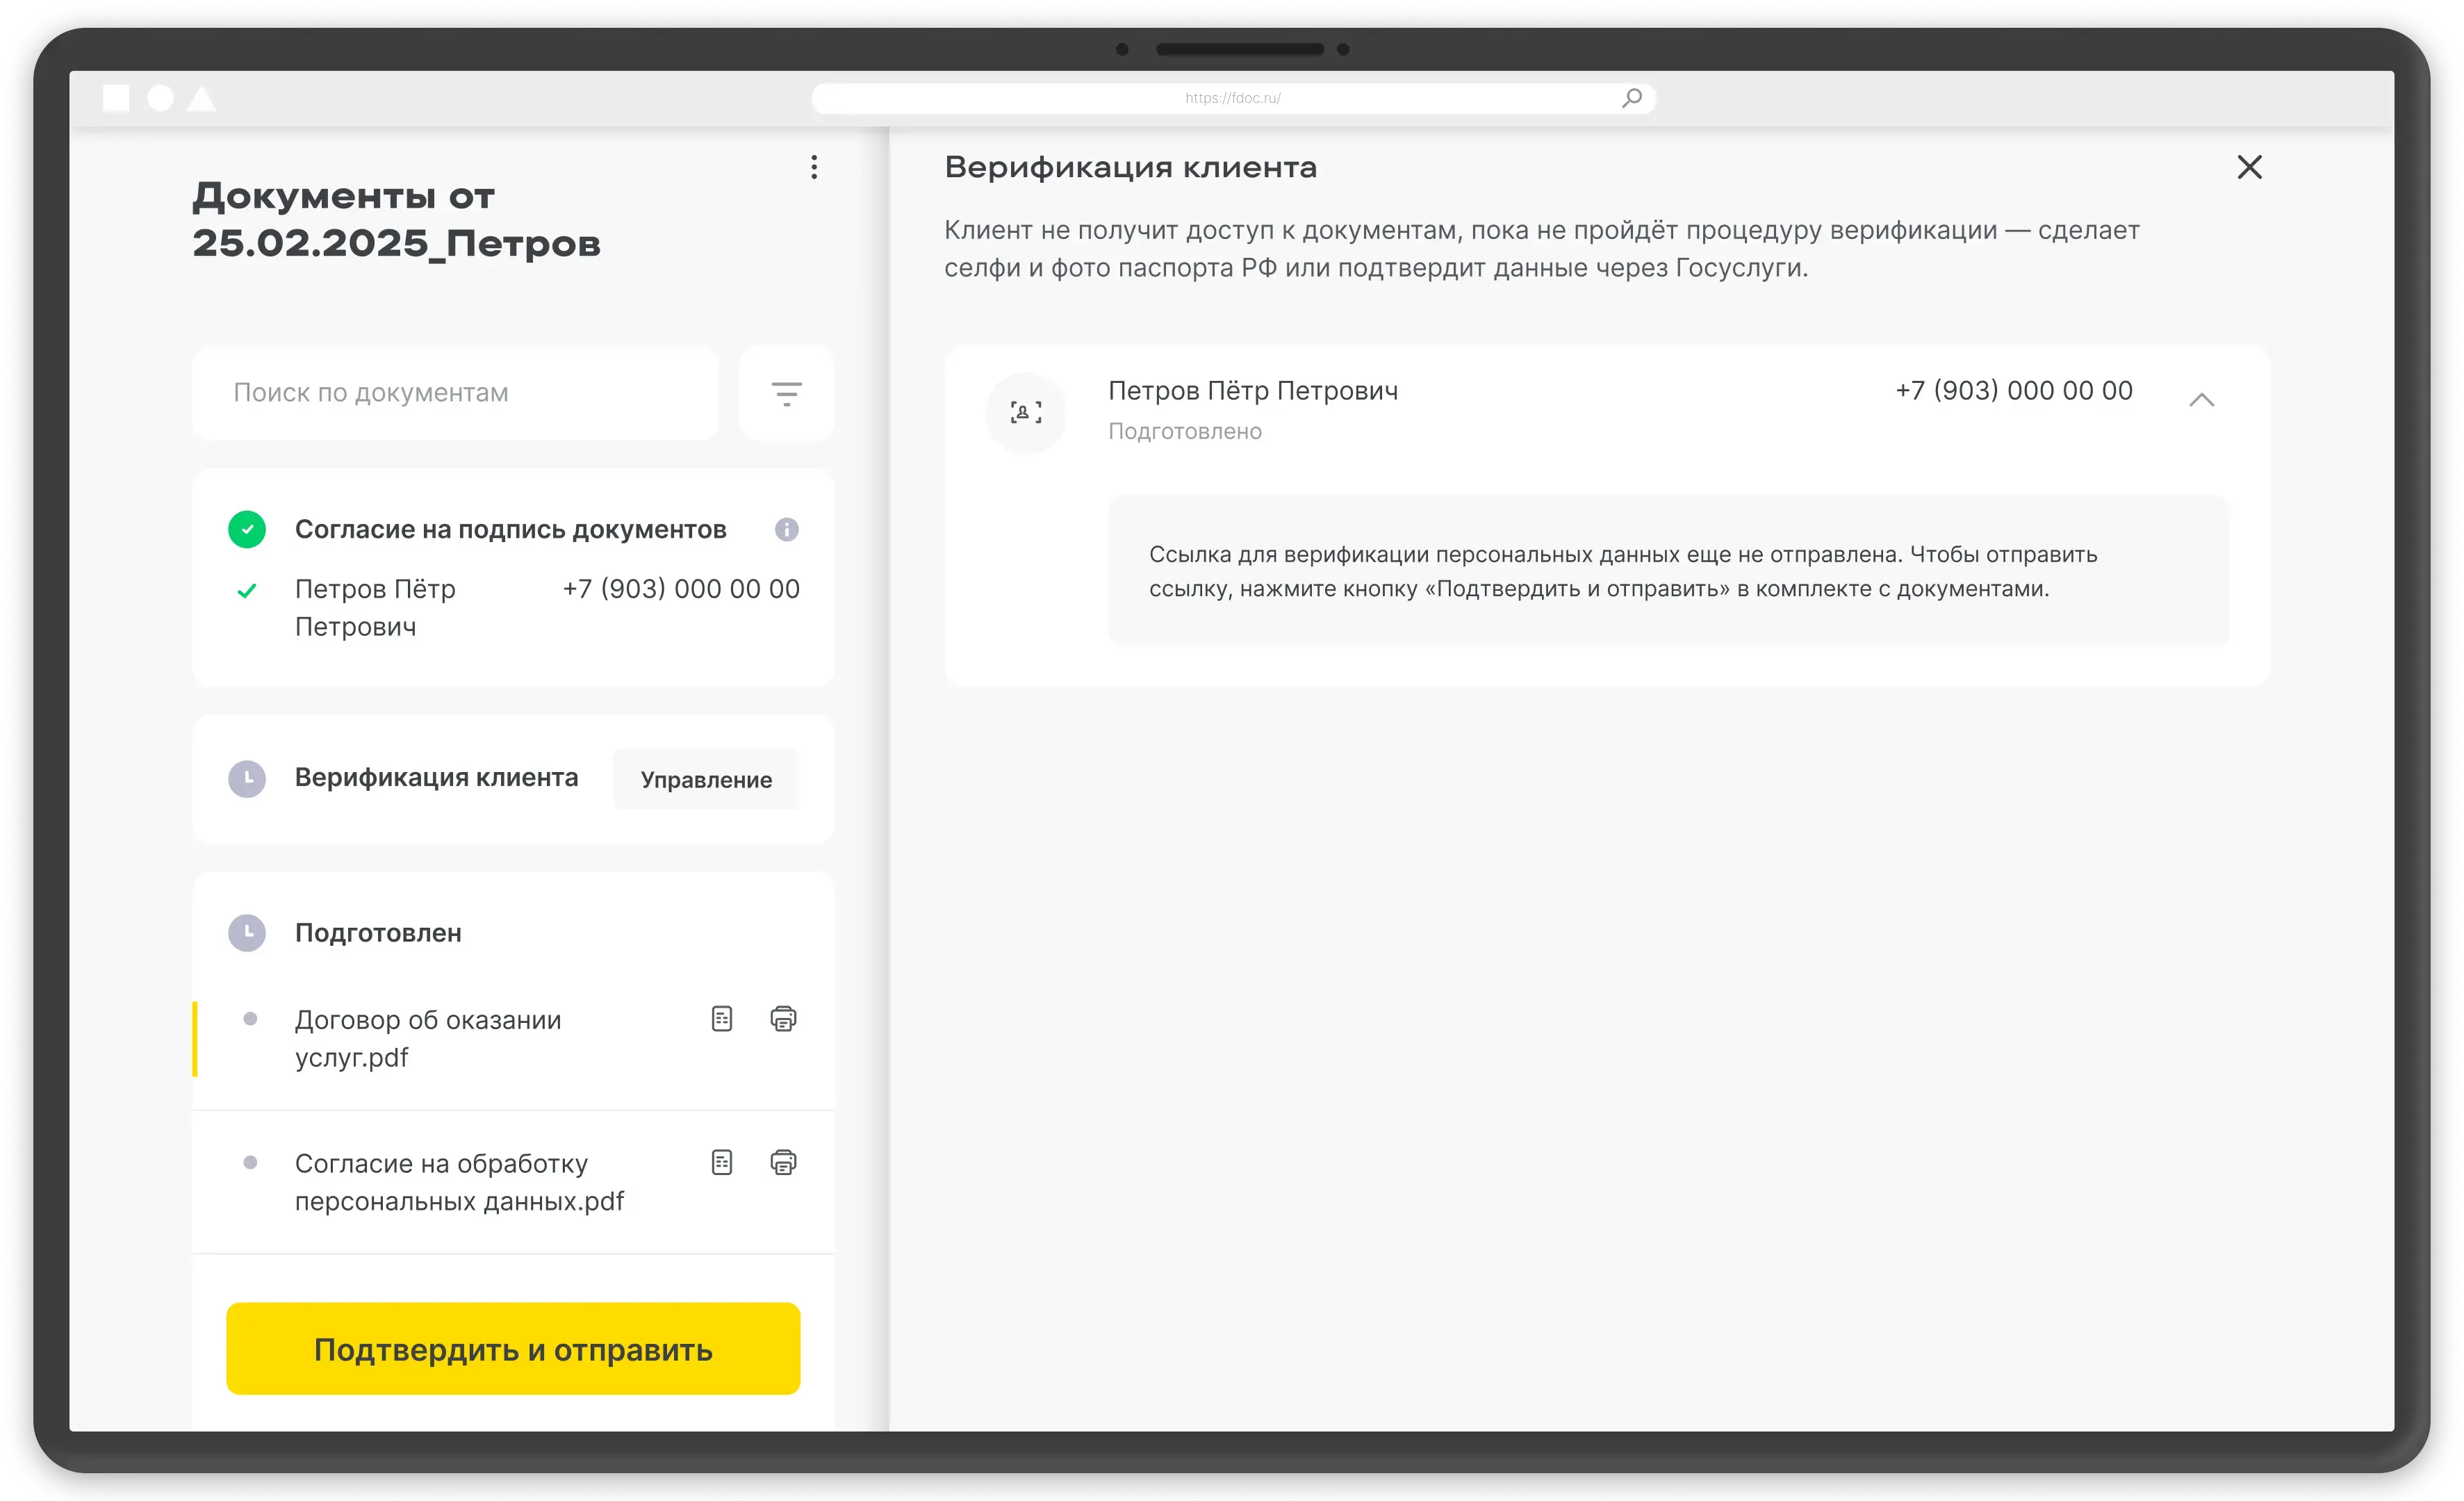The image size is (2464, 1501).
Task: Open preview for Согласие на обработку персональных данных.pdf
Action: point(721,1162)
